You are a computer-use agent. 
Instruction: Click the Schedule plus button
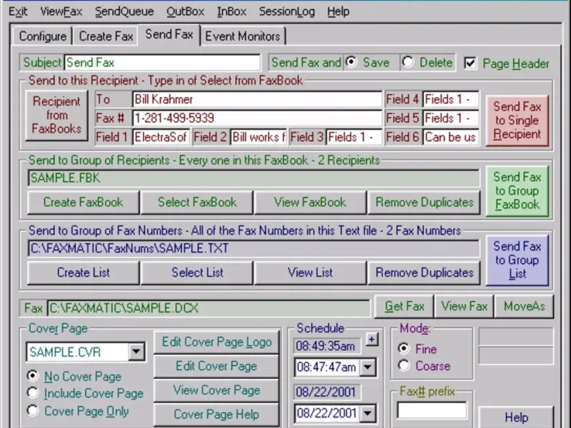click(x=372, y=340)
